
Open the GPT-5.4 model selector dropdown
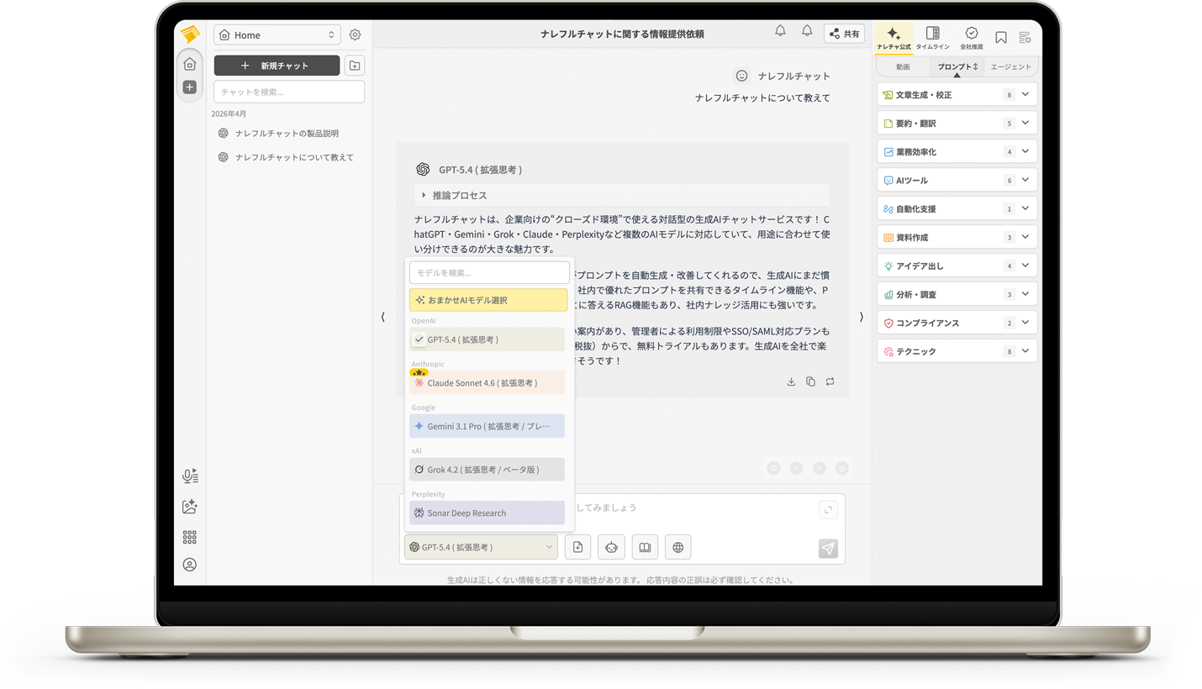pos(481,547)
